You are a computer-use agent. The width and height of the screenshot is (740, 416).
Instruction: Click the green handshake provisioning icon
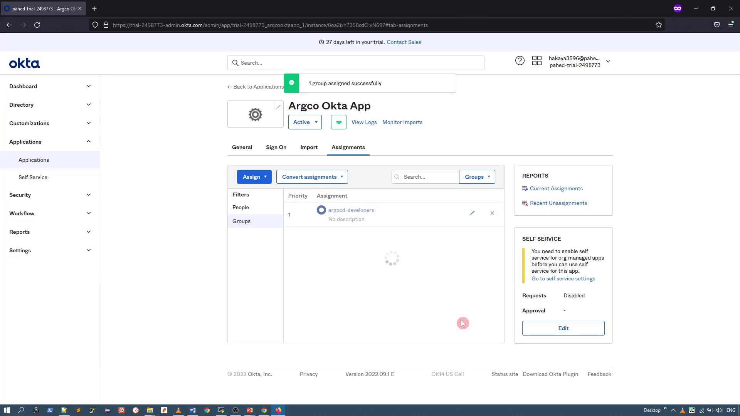pyautogui.click(x=339, y=122)
